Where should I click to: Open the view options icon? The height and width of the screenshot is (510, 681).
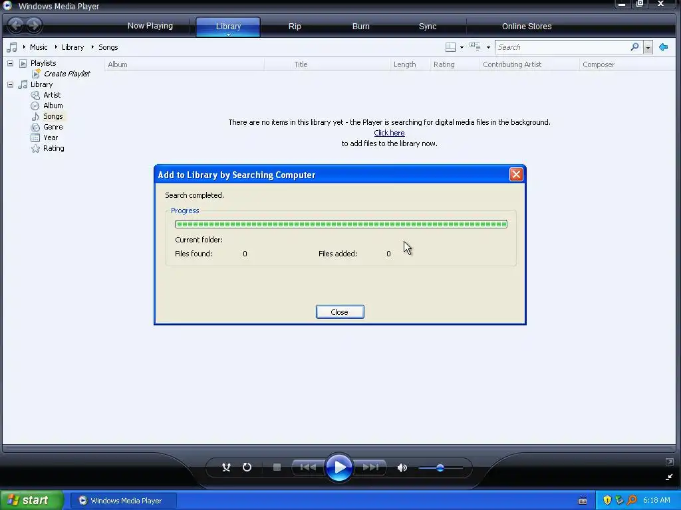475,46
